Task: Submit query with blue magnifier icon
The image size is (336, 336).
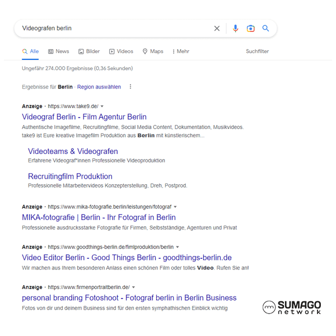Action: coord(265,28)
